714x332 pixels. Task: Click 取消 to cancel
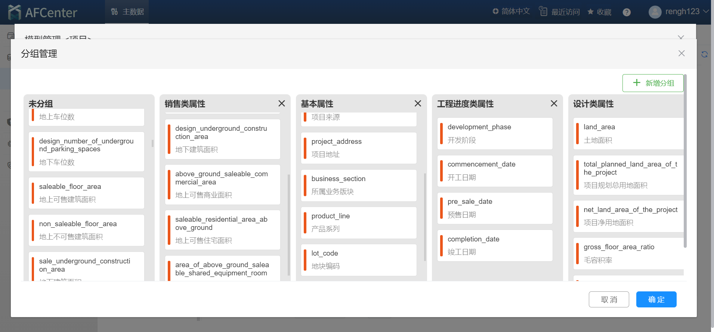pos(609,299)
